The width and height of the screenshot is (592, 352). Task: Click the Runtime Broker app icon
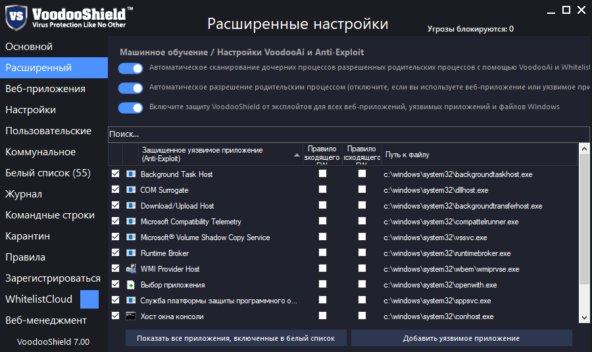131,253
